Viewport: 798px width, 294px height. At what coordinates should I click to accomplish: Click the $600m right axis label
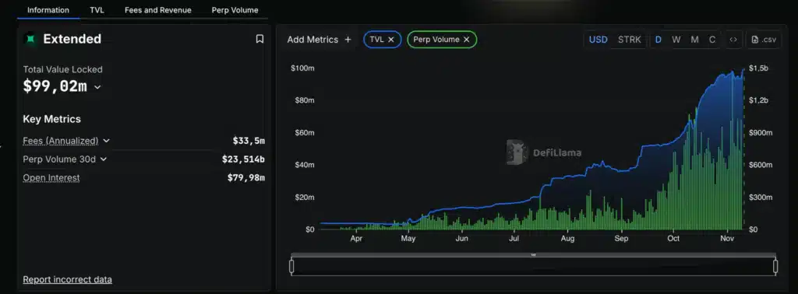pyautogui.click(x=761, y=165)
